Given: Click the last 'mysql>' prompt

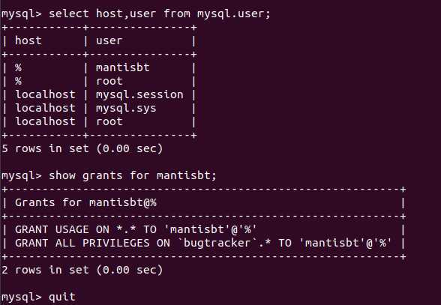Looking at the screenshot, I should pyautogui.click(x=22, y=297).
